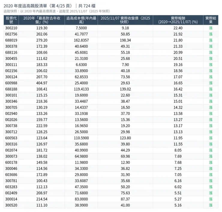Click the 實際報酬 (2020→2025/11/07) (%) header
The width and height of the screenshot is (222, 212).
(x=178, y=20)
